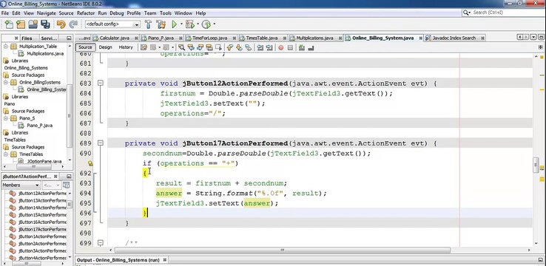Click the Shift Line Left icon

(260, 47)
